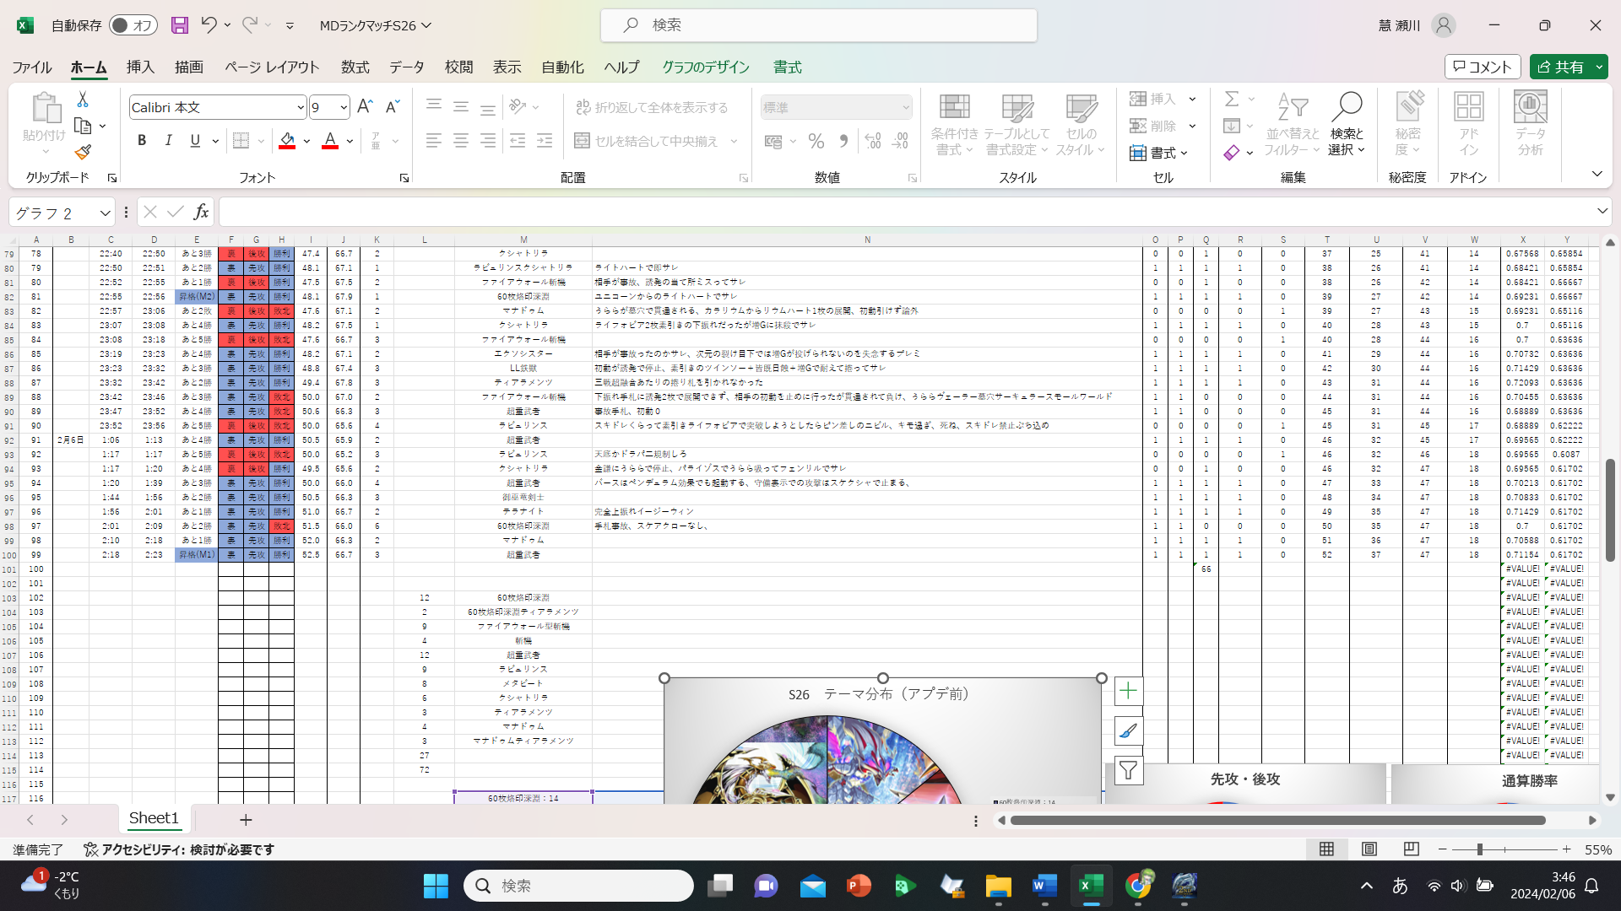Click the Share button

tap(1560, 67)
